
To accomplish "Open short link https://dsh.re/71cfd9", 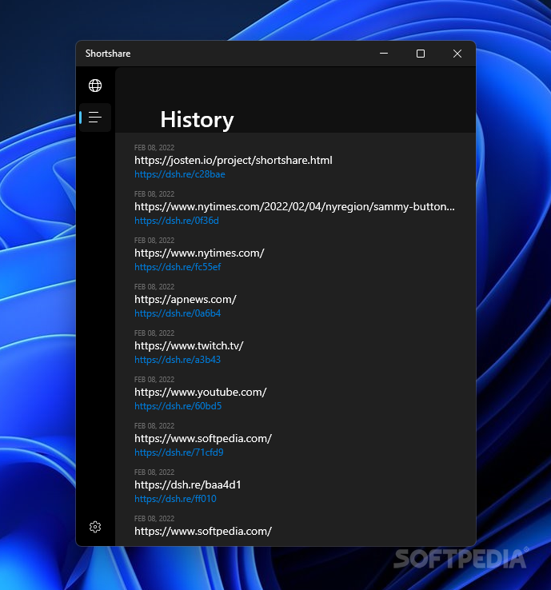I will (179, 452).
